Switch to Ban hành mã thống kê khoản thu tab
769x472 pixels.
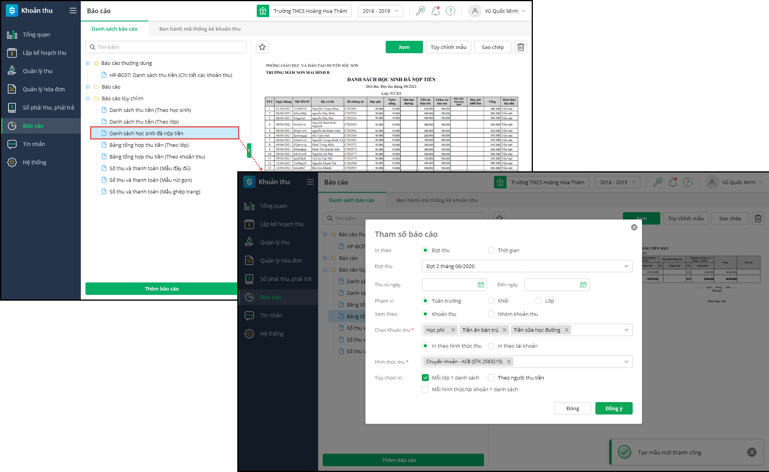point(200,29)
